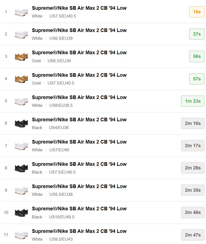Click the 1m 23s time badge

[193, 101]
